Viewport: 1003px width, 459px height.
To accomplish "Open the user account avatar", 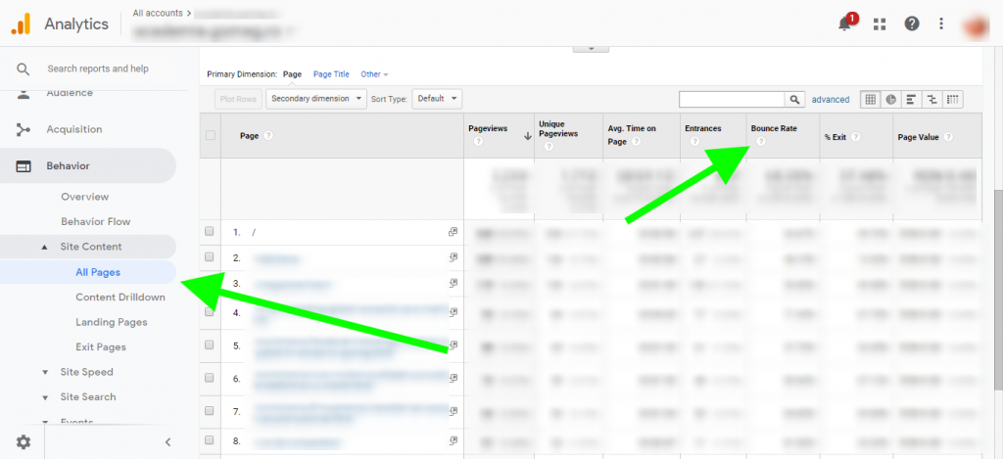I will pos(977,24).
